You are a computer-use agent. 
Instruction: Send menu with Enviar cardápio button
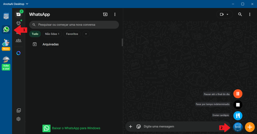coord(238,115)
